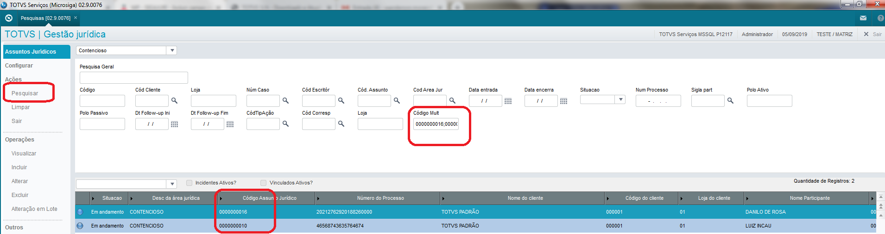885x234 pixels.
Task: Open lookup magnifier for Cód Escritór
Action: [341, 100]
